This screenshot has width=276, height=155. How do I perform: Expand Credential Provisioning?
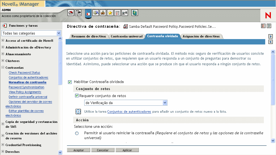(3, 145)
